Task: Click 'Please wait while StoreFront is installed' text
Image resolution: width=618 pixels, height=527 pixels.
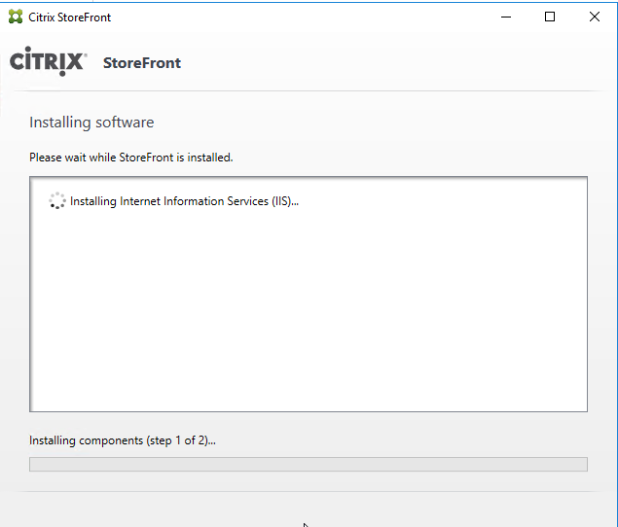Action: 131,158
